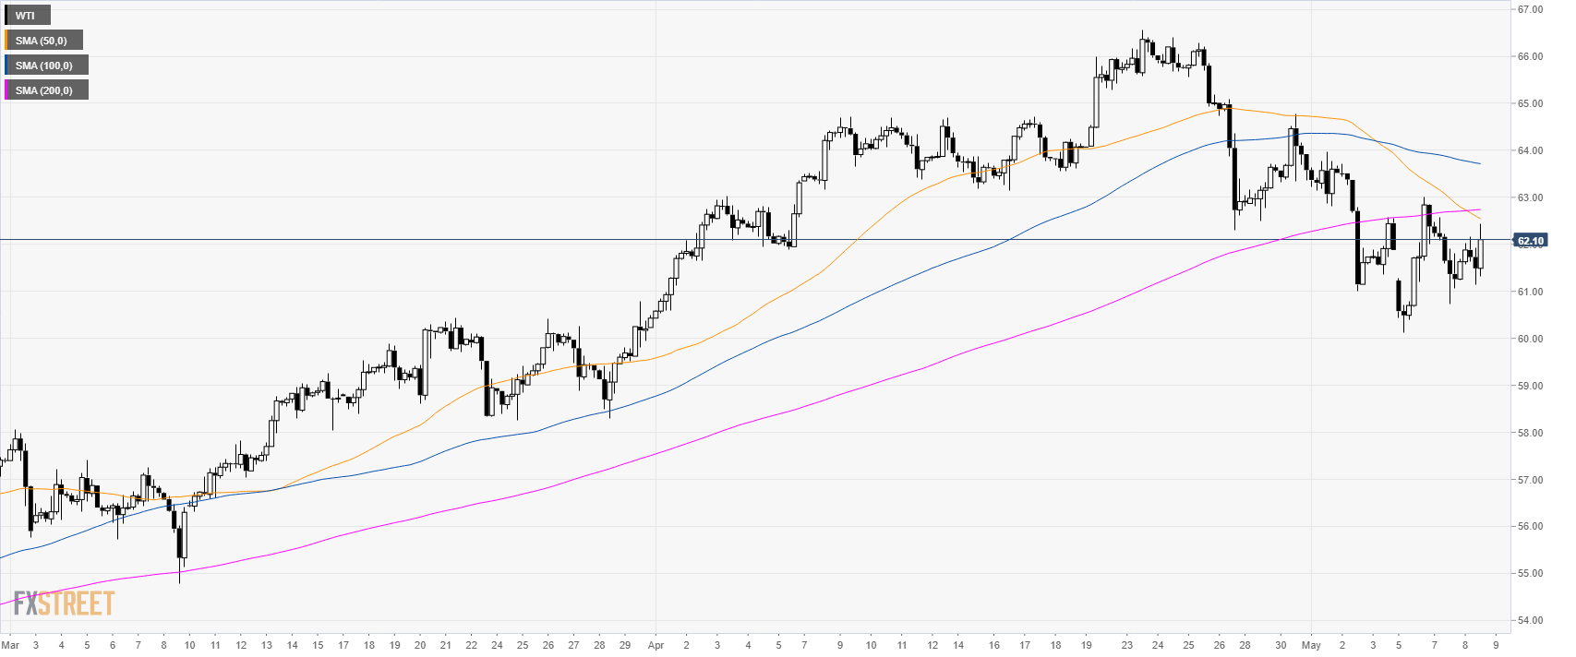Click the 67.00 price axis label
This screenshot has width=1576, height=657.
click(1530, 9)
